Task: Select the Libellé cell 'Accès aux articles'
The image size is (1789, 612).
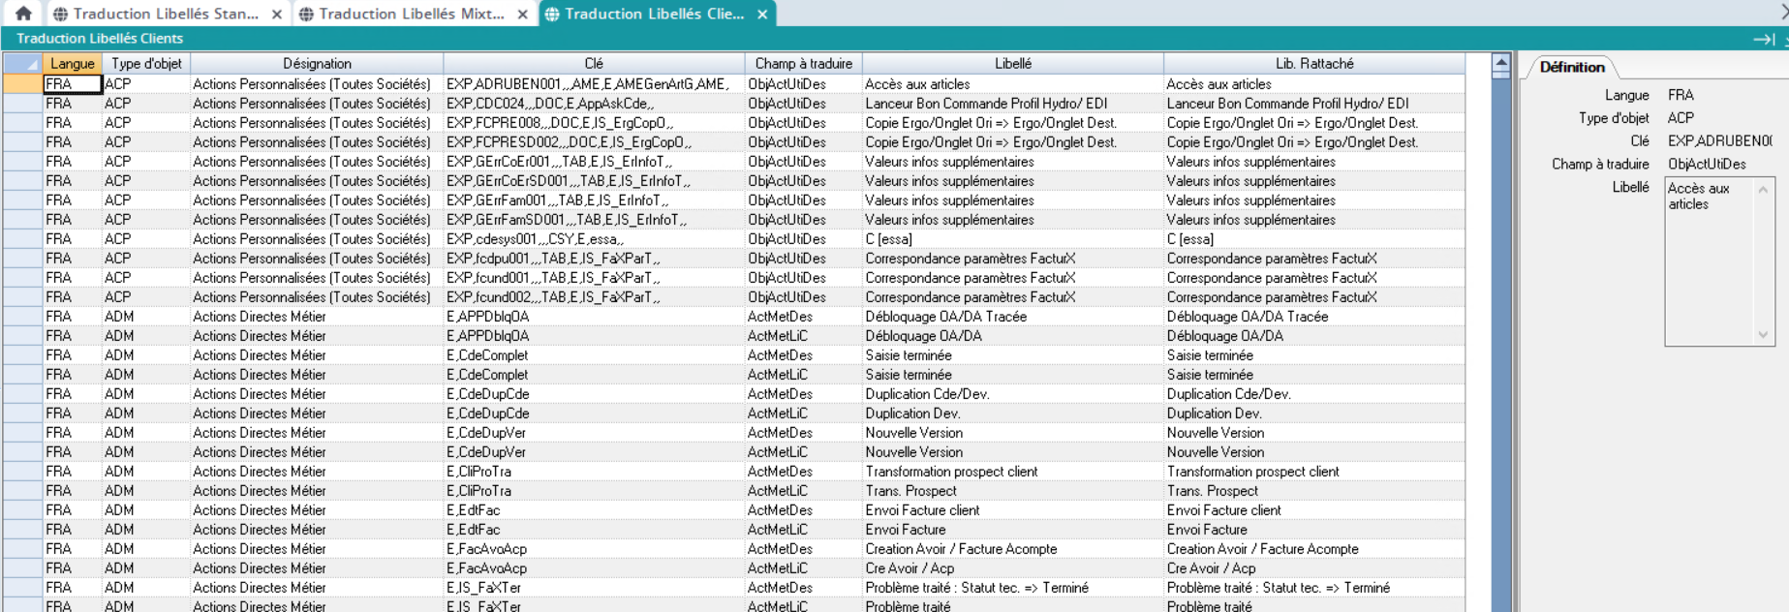Action: (x=1012, y=84)
